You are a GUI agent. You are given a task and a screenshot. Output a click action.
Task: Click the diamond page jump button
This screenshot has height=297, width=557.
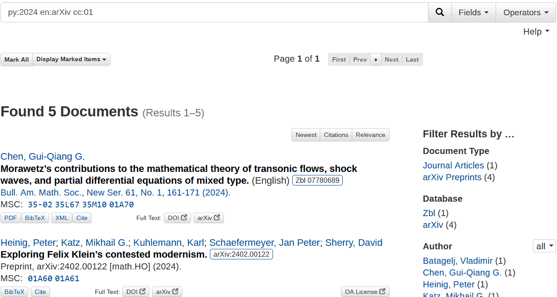376,59
